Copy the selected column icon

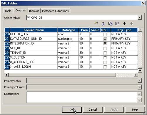[x=110, y=24]
